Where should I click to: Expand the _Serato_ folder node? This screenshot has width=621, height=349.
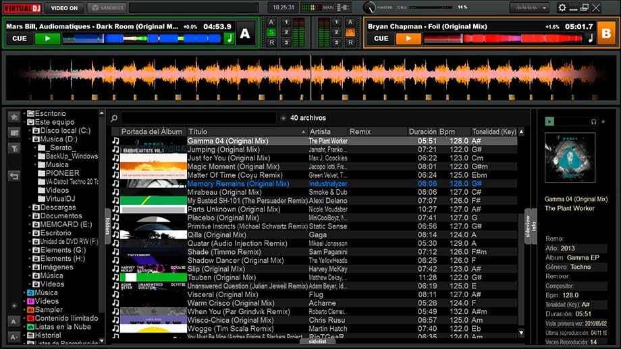(x=35, y=148)
